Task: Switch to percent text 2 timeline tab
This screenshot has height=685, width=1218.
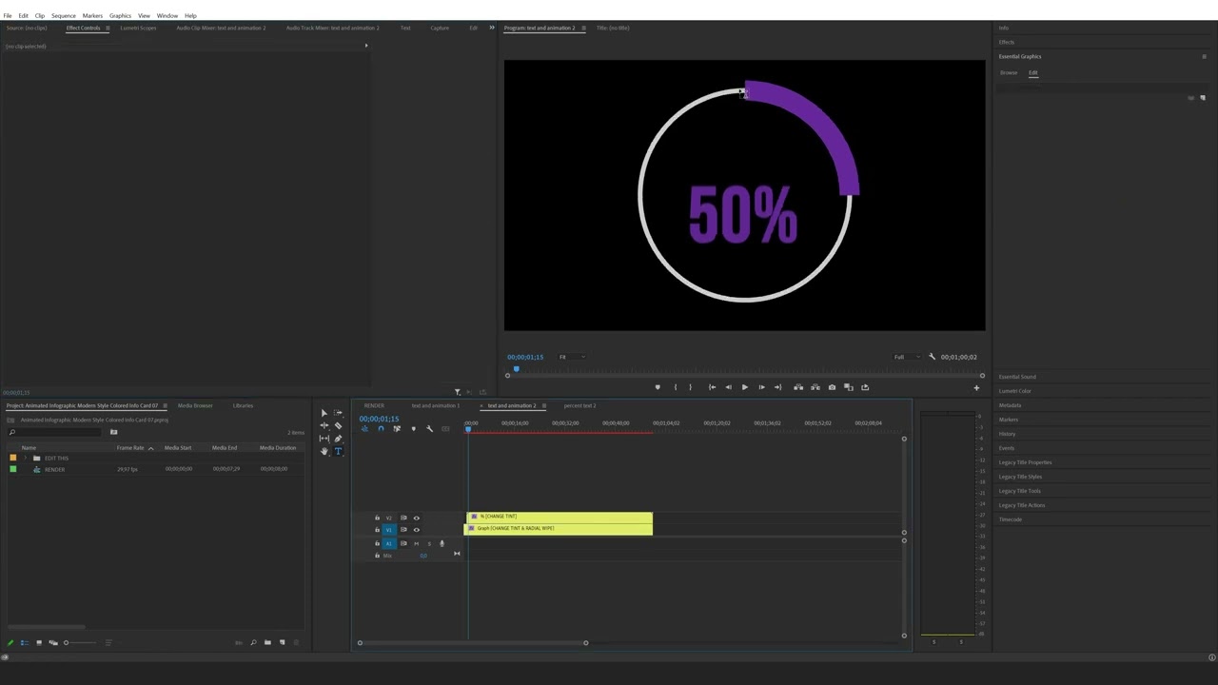Action: pos(580,406)
